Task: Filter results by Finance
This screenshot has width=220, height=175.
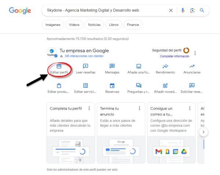Action: tap(133, 25)
